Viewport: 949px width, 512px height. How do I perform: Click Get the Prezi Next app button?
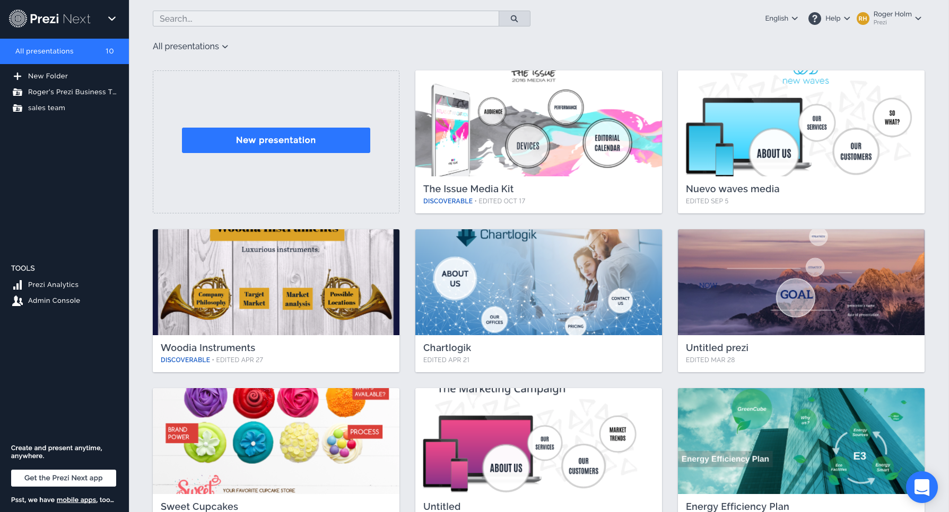(x=64, y=478)
